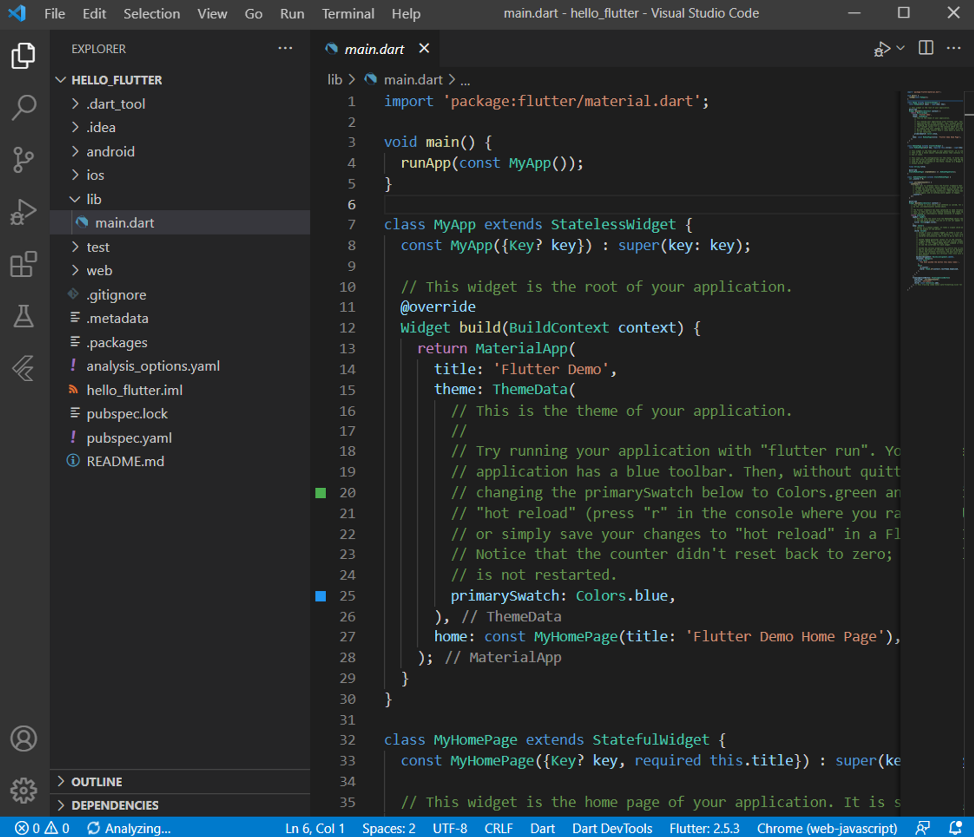Click the blue color swatch on line 25
The image size is (974, 837).
[x=321, y=596]
